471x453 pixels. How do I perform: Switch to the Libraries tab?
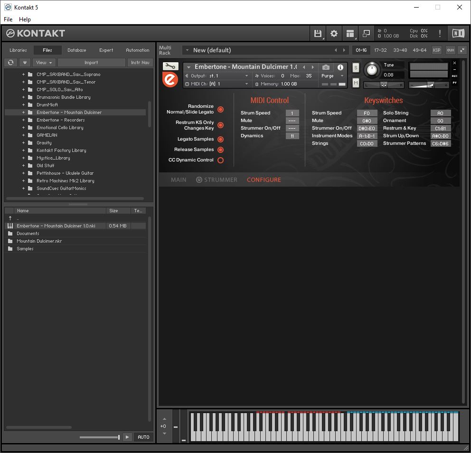(x=18, y=50)
